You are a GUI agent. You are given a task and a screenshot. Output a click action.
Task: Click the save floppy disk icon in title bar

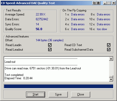98,3
